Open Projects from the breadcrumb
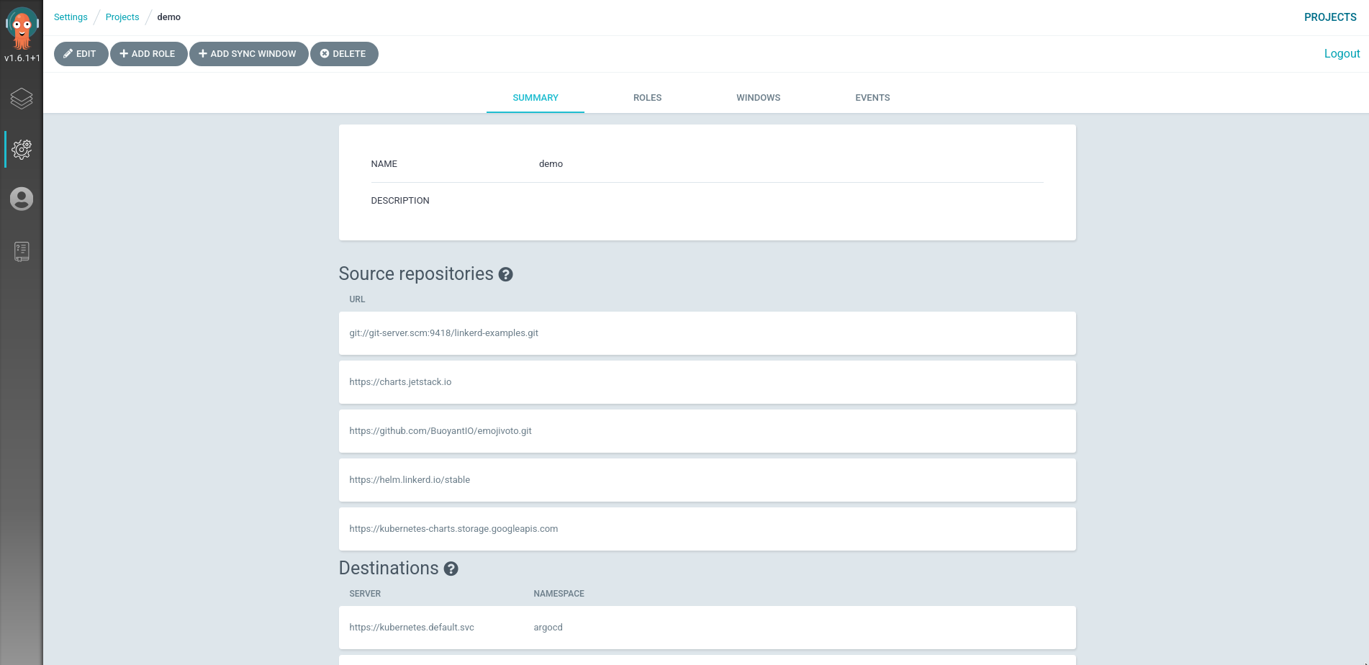Viewport: 1369px width, 665px height. [122, 17]
